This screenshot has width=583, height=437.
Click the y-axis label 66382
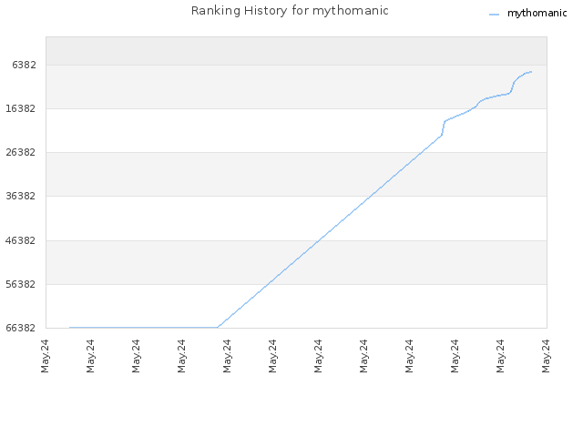tap(21, 328)
